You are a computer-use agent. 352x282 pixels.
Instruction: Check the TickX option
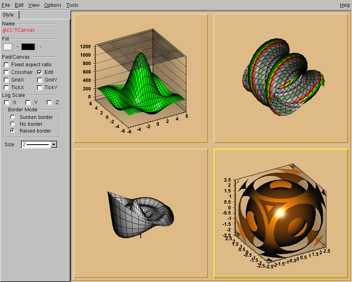point(6,88)
